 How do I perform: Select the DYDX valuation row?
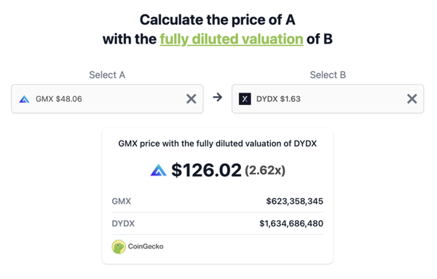click(x=217, y=224)
